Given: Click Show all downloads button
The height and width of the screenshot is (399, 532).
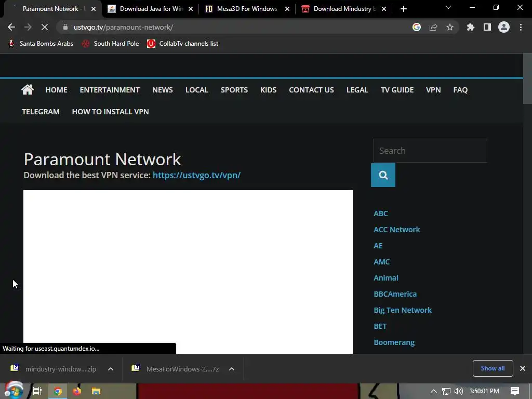Looking at the screenshot, I should [493, 368].
